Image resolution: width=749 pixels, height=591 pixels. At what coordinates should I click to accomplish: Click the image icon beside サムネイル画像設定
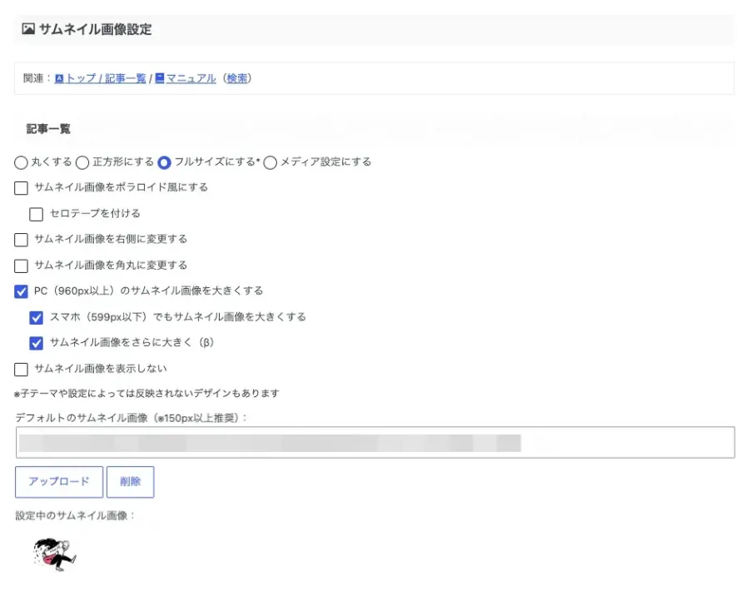point(28,28)
